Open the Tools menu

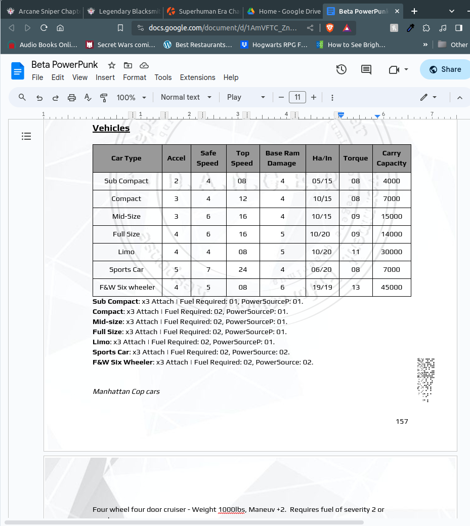click(x=163, y=77)
